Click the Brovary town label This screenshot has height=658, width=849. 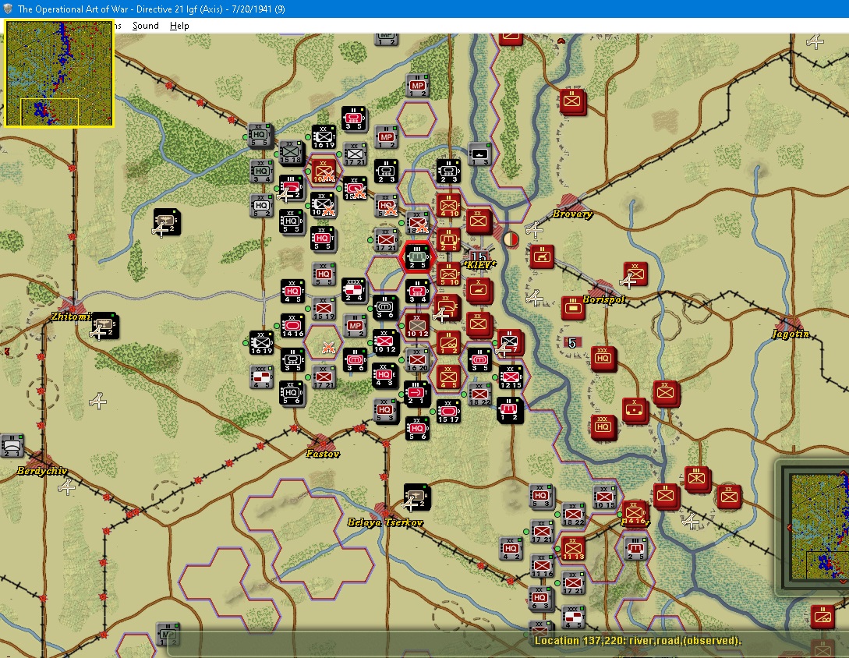click(572, 214)
